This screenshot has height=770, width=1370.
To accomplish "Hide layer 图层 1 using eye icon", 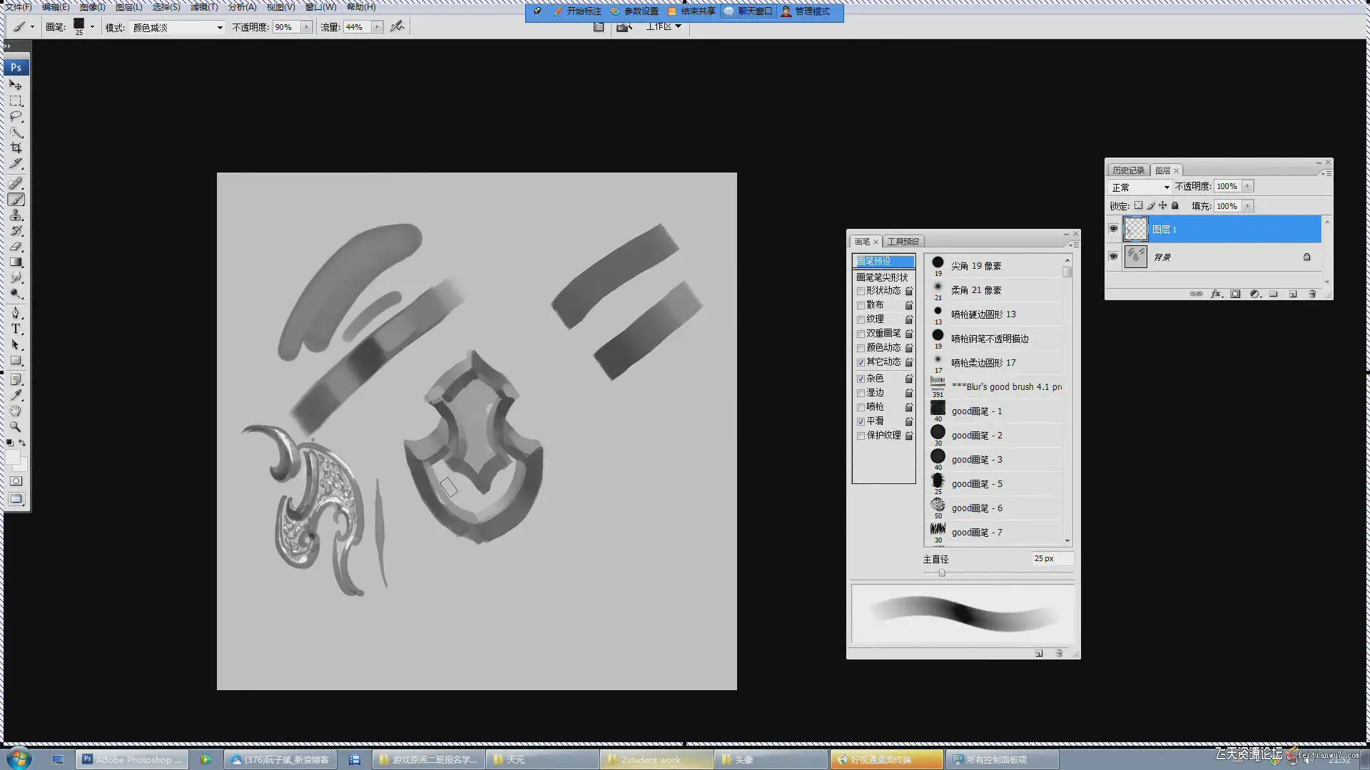I will (1113, 229).
